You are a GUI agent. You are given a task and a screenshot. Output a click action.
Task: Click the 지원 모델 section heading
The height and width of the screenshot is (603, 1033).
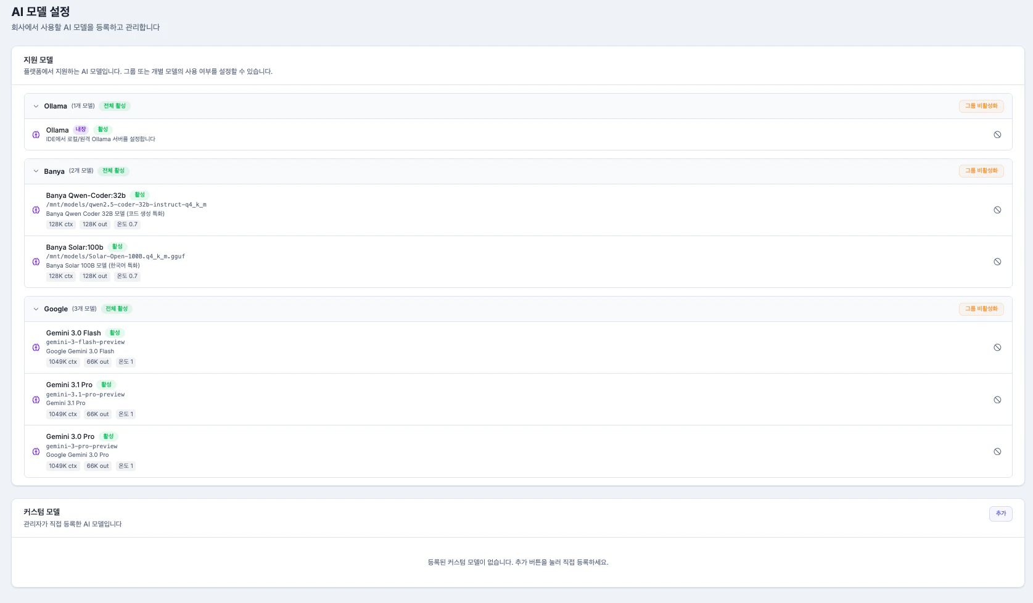click(x=38, y=60)
